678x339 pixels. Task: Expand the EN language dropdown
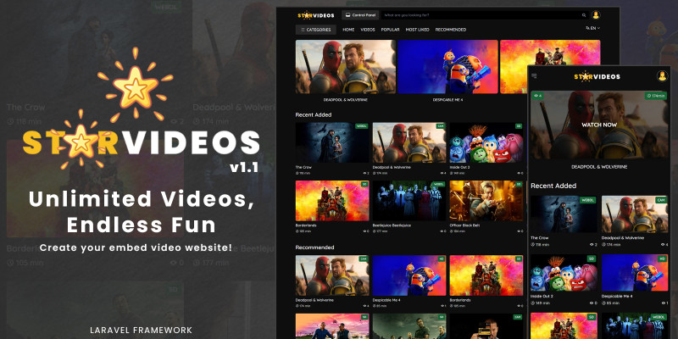coord(592,28)
